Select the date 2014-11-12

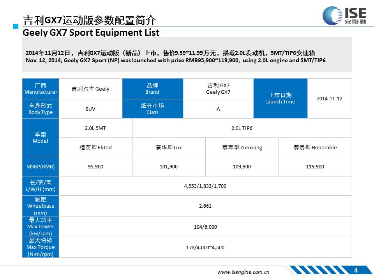pos(330,98)
